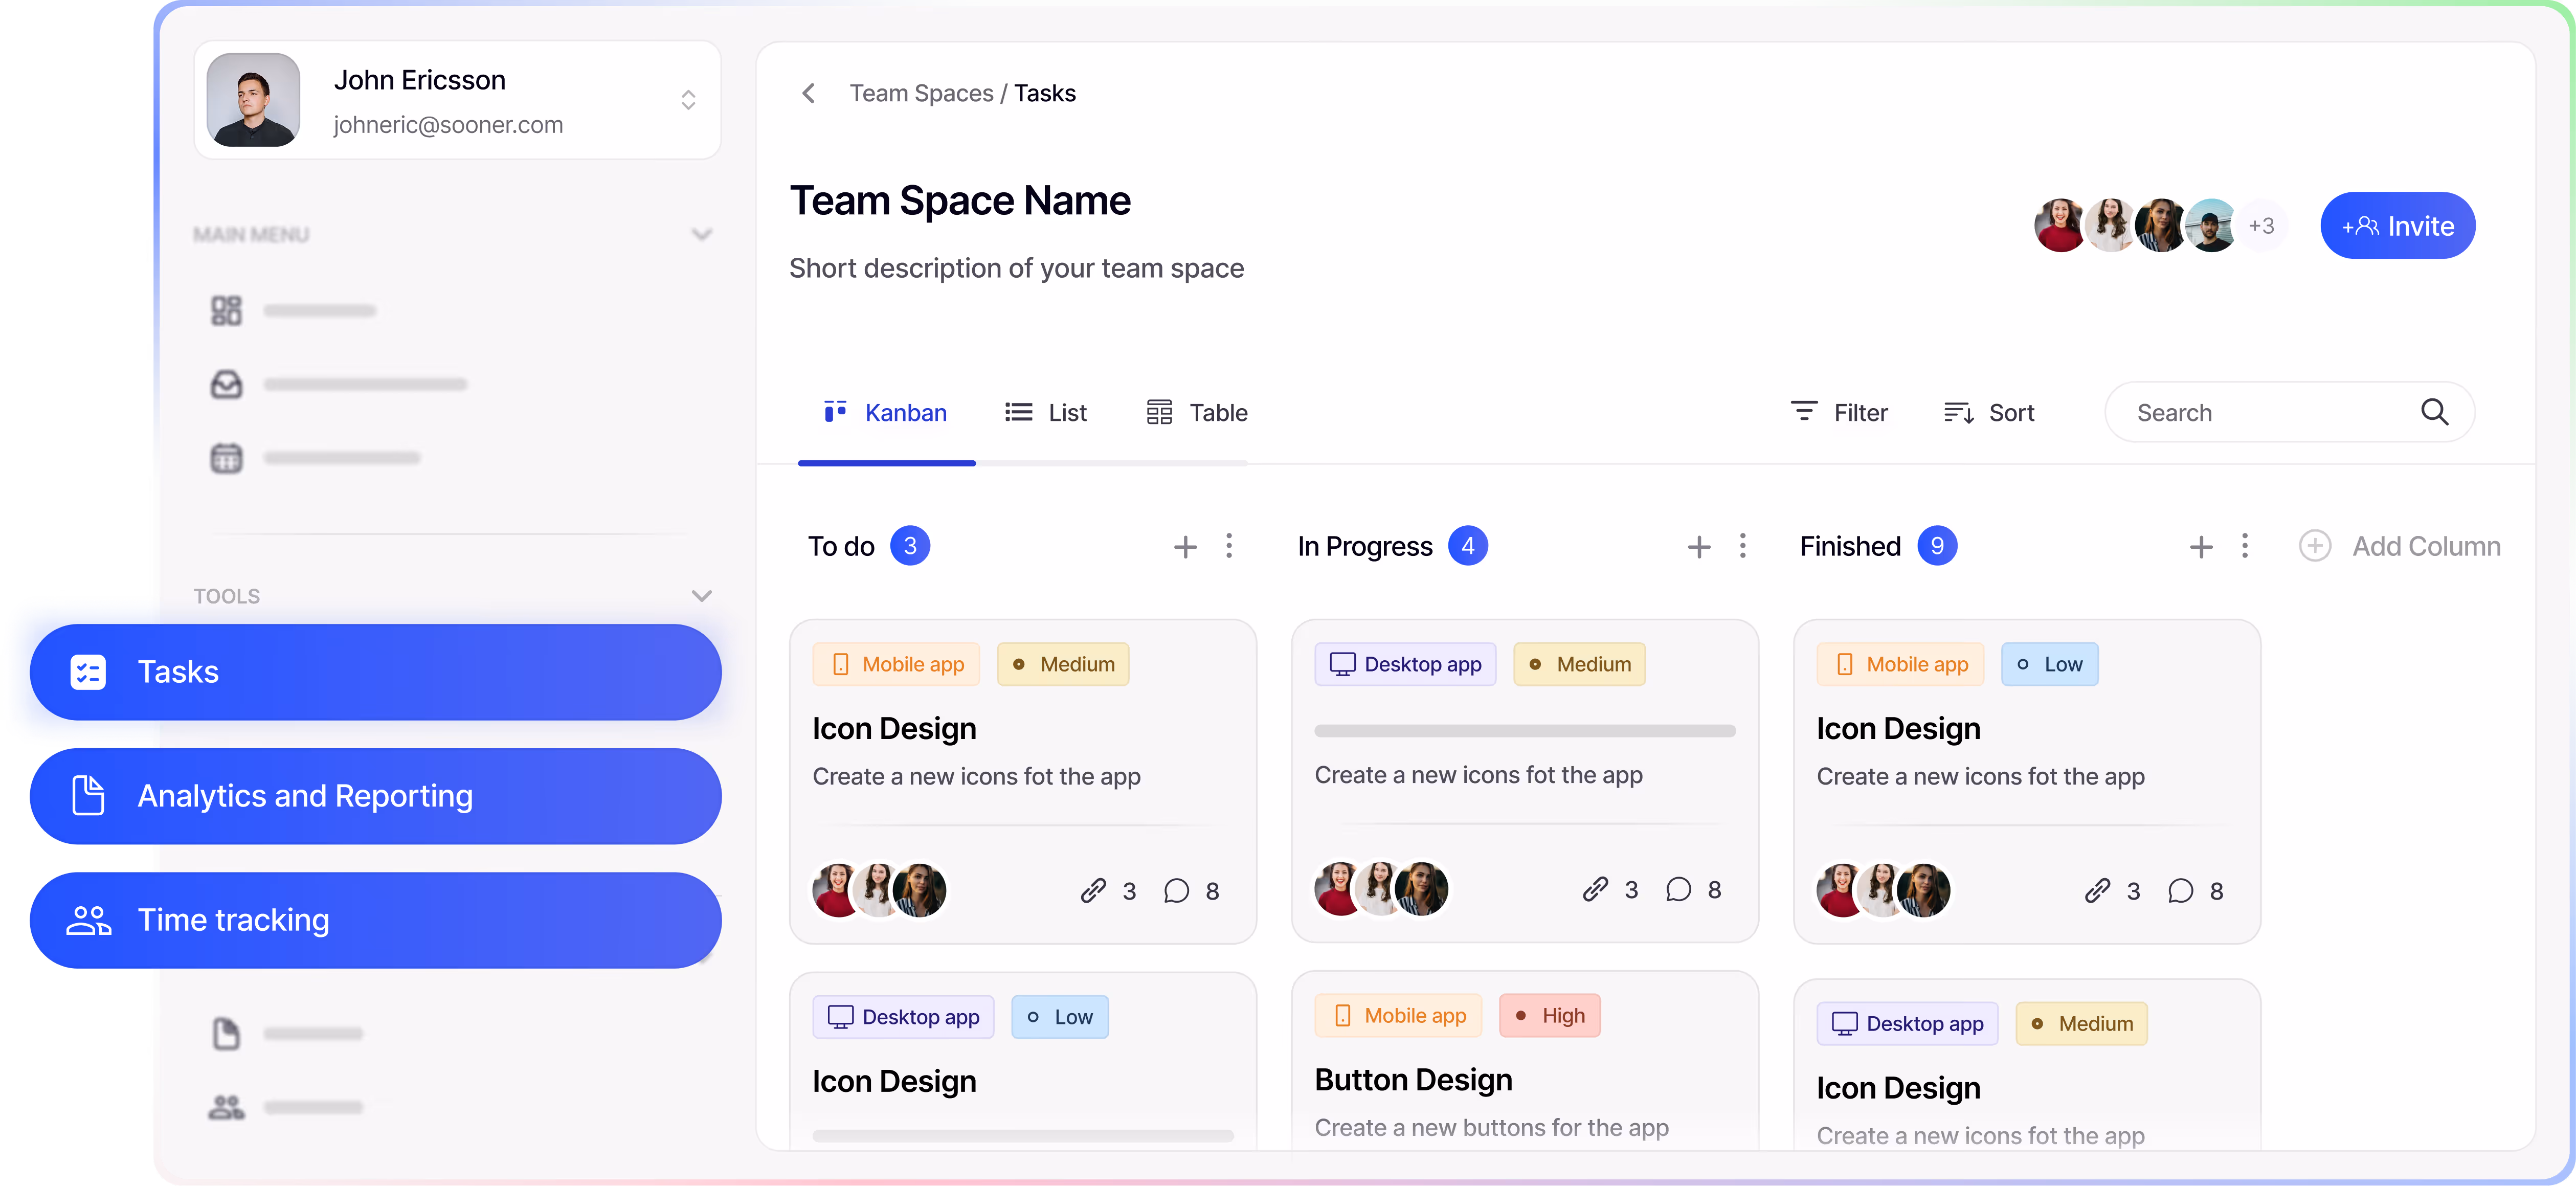The image size is (2576, 1186).
Task: Open To do column options menu
Action: tap(1229, 546)
